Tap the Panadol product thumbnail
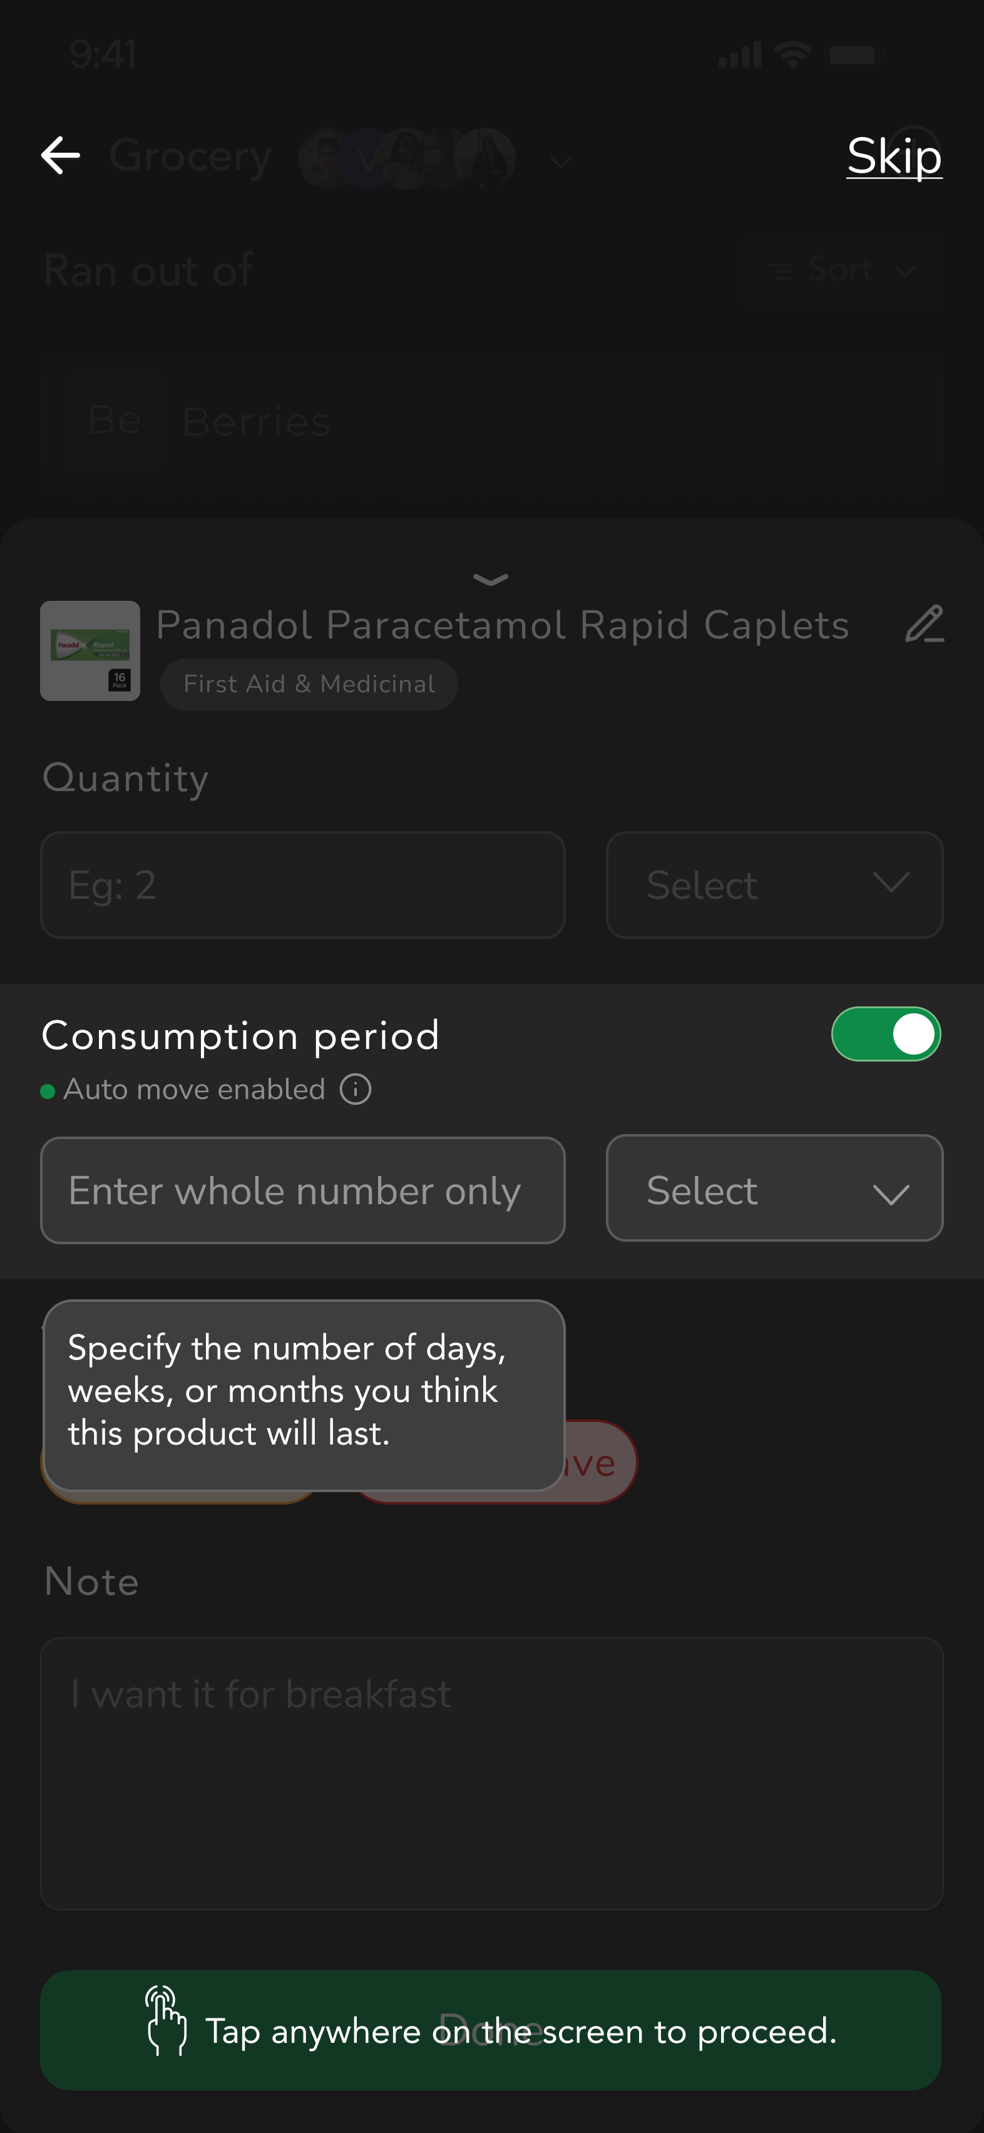Screen dimensions: 984x2133 click(90, 651)
